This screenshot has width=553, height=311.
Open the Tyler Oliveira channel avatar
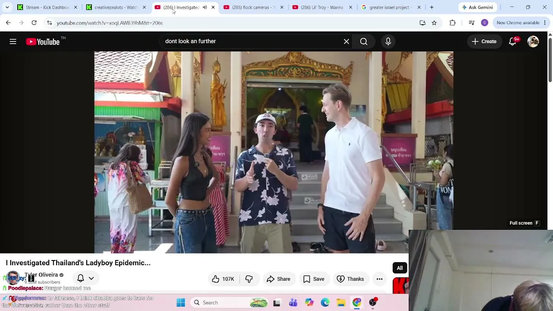click(x=12, y=278)
